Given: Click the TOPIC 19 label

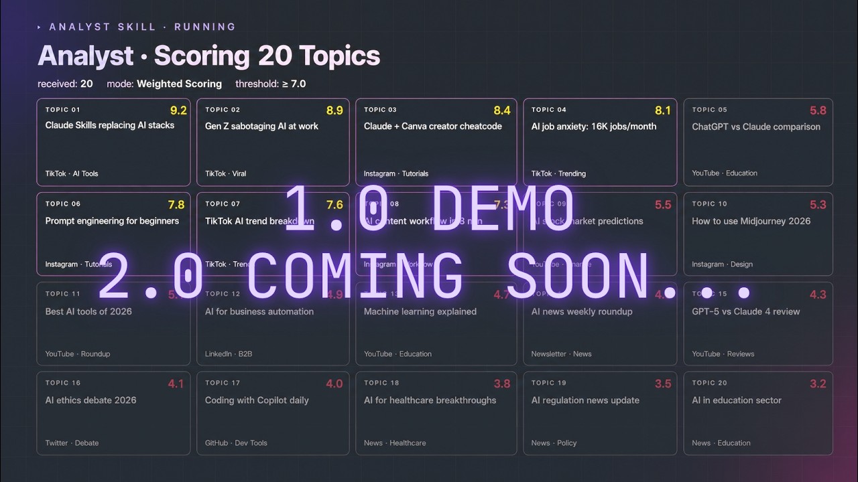Looking at the screenshot, I should click(549, 383).
